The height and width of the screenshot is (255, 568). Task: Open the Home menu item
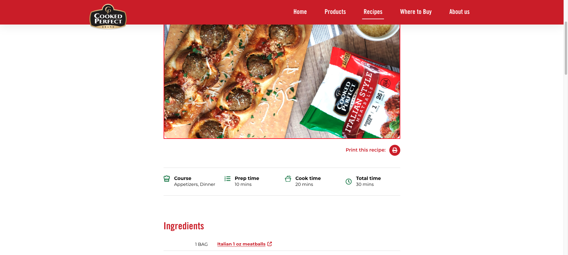click(x=300, y=12)
